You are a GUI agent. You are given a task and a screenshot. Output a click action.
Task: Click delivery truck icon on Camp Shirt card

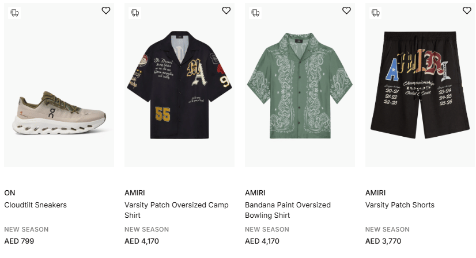point(135,13)
